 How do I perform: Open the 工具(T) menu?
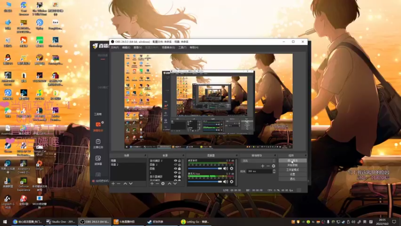pyautogui.click(x=182, y=47)
